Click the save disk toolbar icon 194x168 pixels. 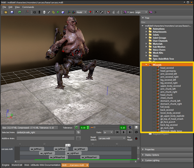12,12
